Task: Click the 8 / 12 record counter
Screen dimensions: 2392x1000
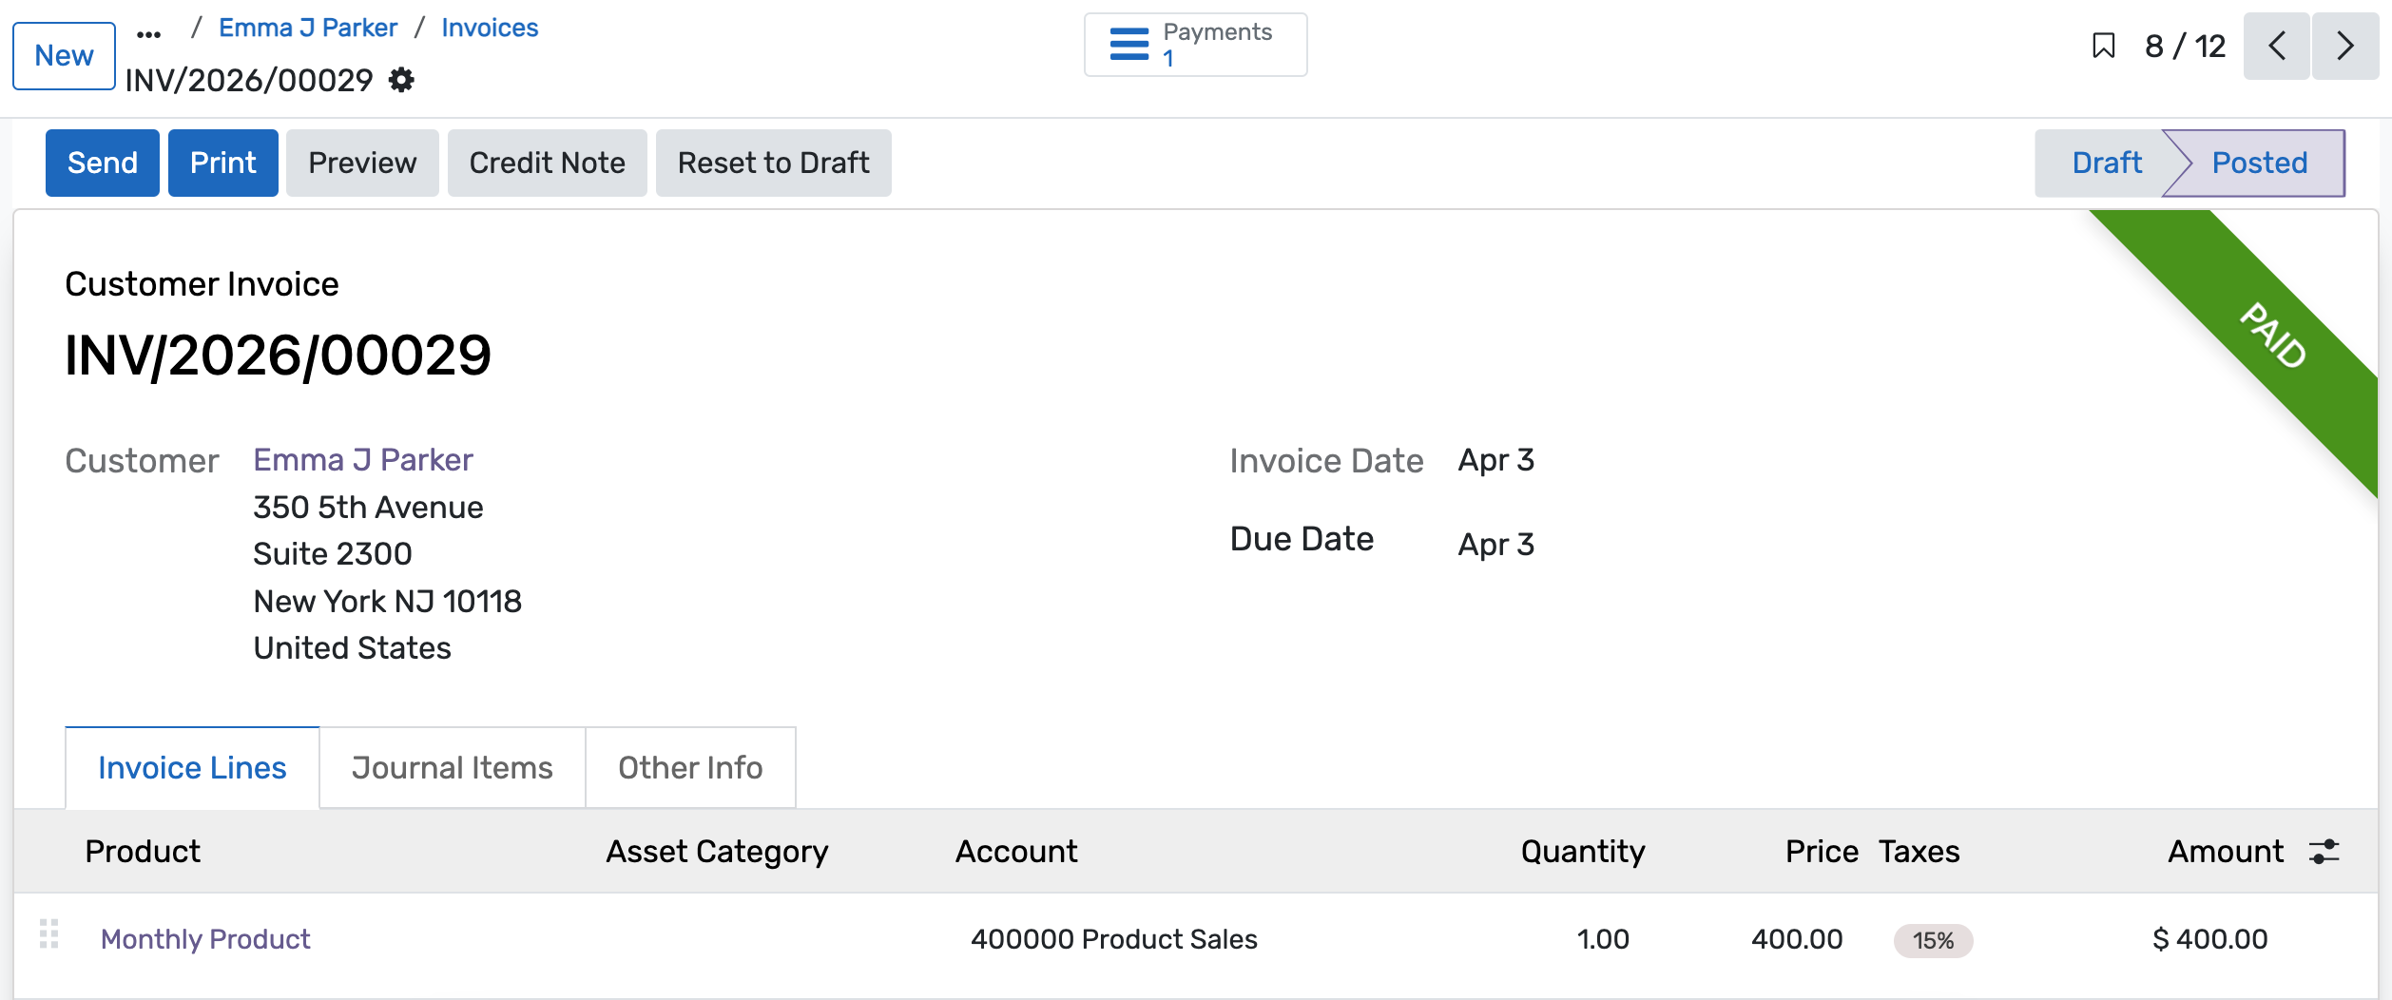Action: pyautogui.click(x=2184, y=46)
